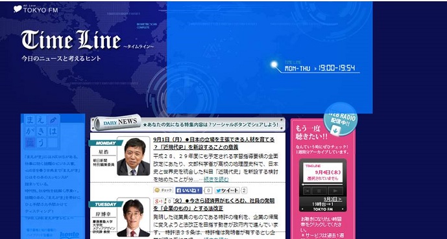Screen dimensions: 447x239
Task: Click the MON-THU 19:00-19:54 schedule text
Action: click(320, 68)
